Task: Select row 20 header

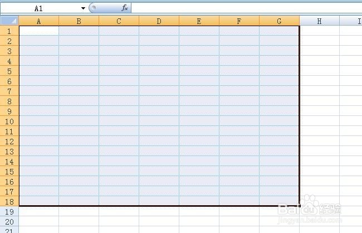Action: pos(9,221)
